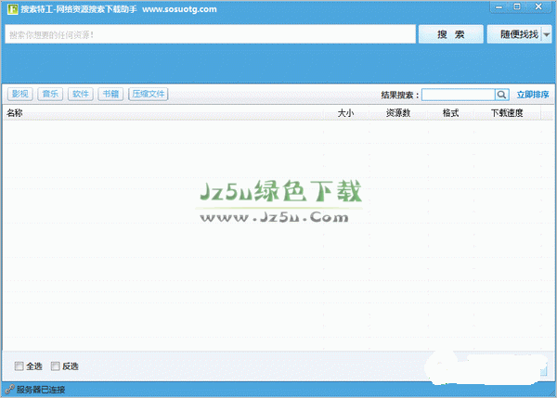Minimize the 搜索特工 window

499,6
